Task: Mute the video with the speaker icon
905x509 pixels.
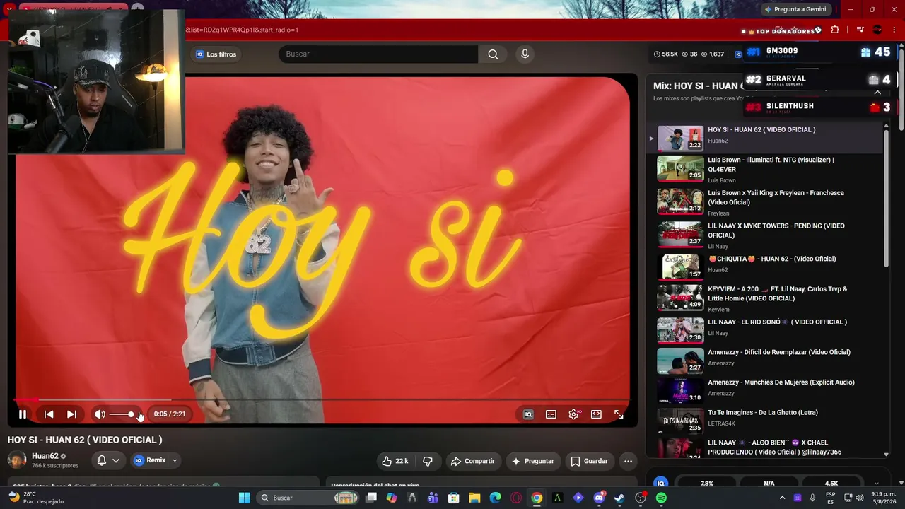Action: [100, 414]
